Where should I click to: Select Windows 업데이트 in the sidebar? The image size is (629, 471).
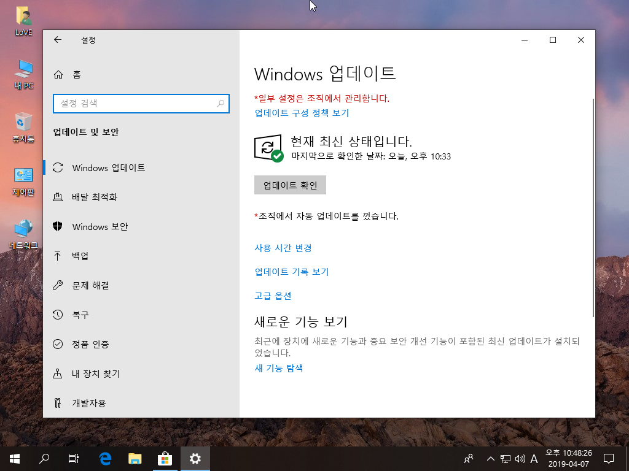[141, 167]
